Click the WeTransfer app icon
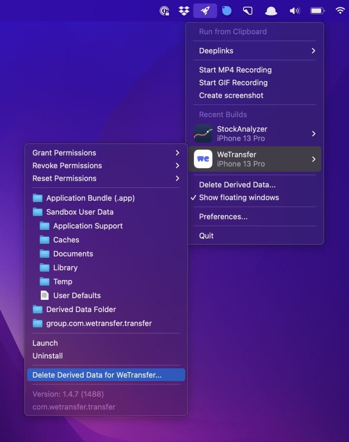 point(203,159)
